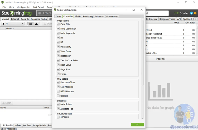The width and height of the screenshot is (198, 130).
Task: Select the list view icon
Action: point(30,24)
